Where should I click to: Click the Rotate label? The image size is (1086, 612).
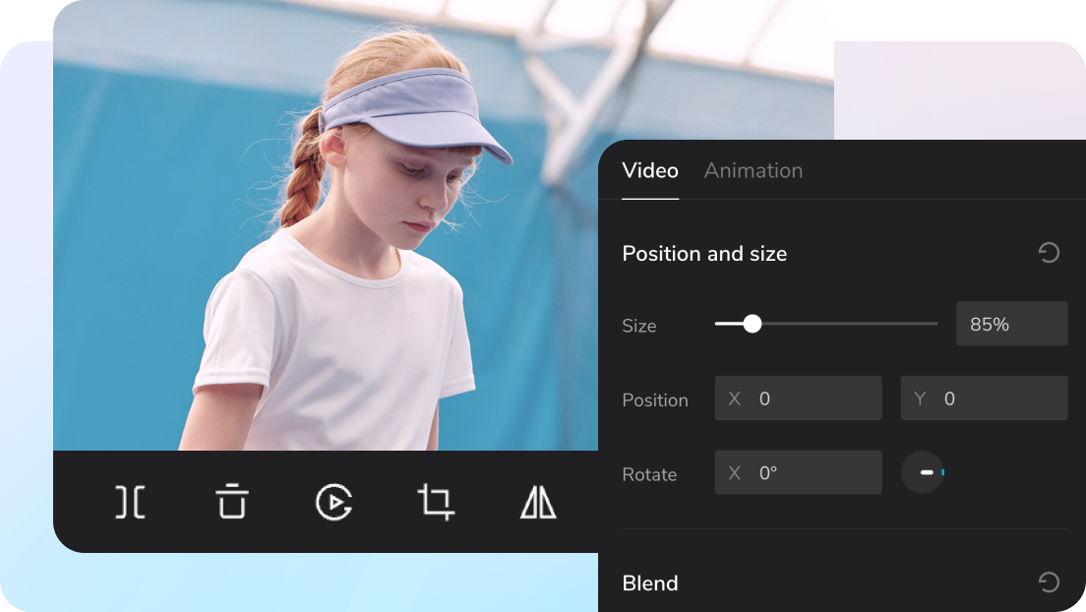pos(649,474)
